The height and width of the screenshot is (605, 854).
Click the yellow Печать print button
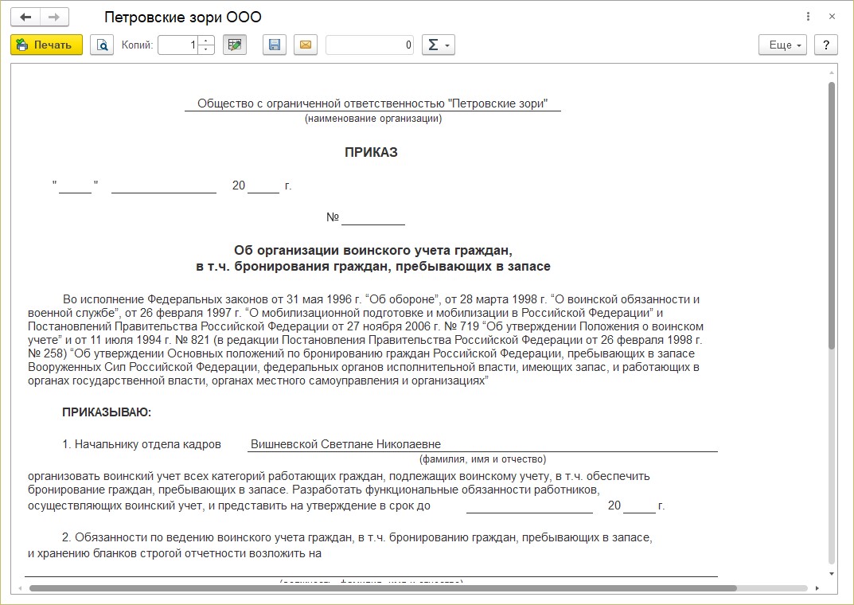click(46, 45)
